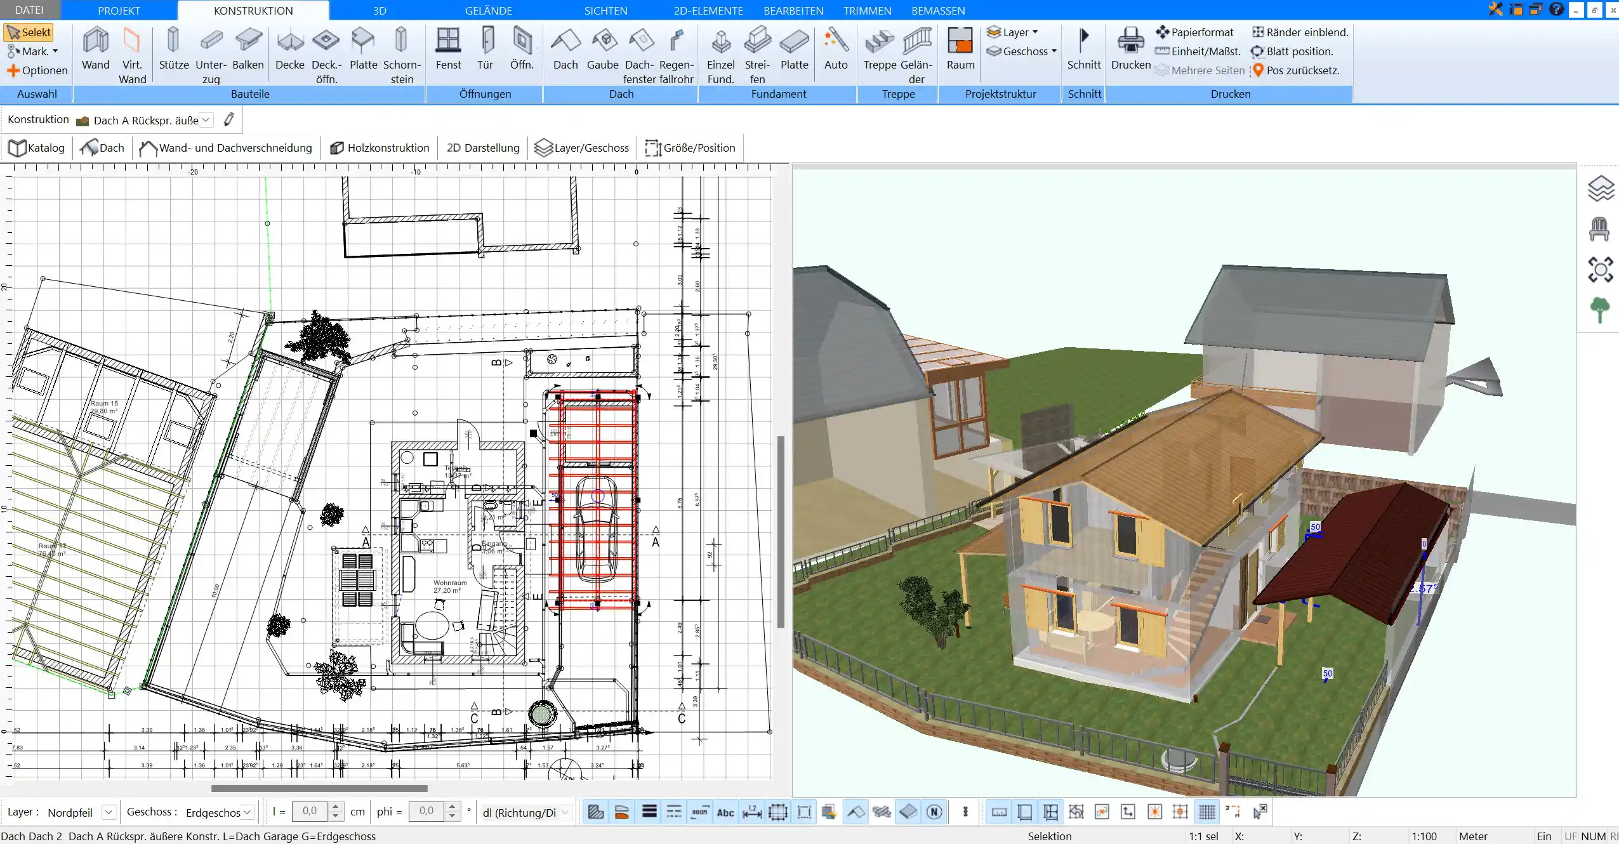The height and width of the screenshot is (844, 1619).
Task: Click the Größe/Position button
Action: [x=690, y=148]
